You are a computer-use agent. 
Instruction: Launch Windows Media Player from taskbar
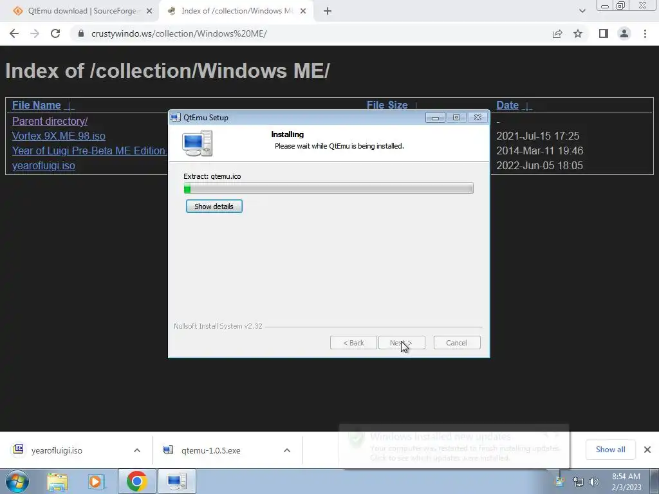coord(96,482)
